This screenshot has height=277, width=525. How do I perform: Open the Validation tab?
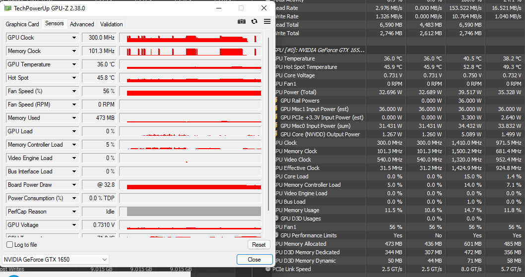[111, 24]
